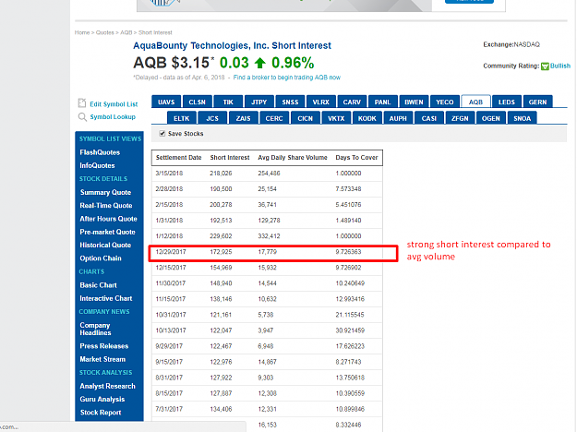This screenshot has height=432, width=577.
Task: Open Pre-market Quote
Action: pos(107,232)
